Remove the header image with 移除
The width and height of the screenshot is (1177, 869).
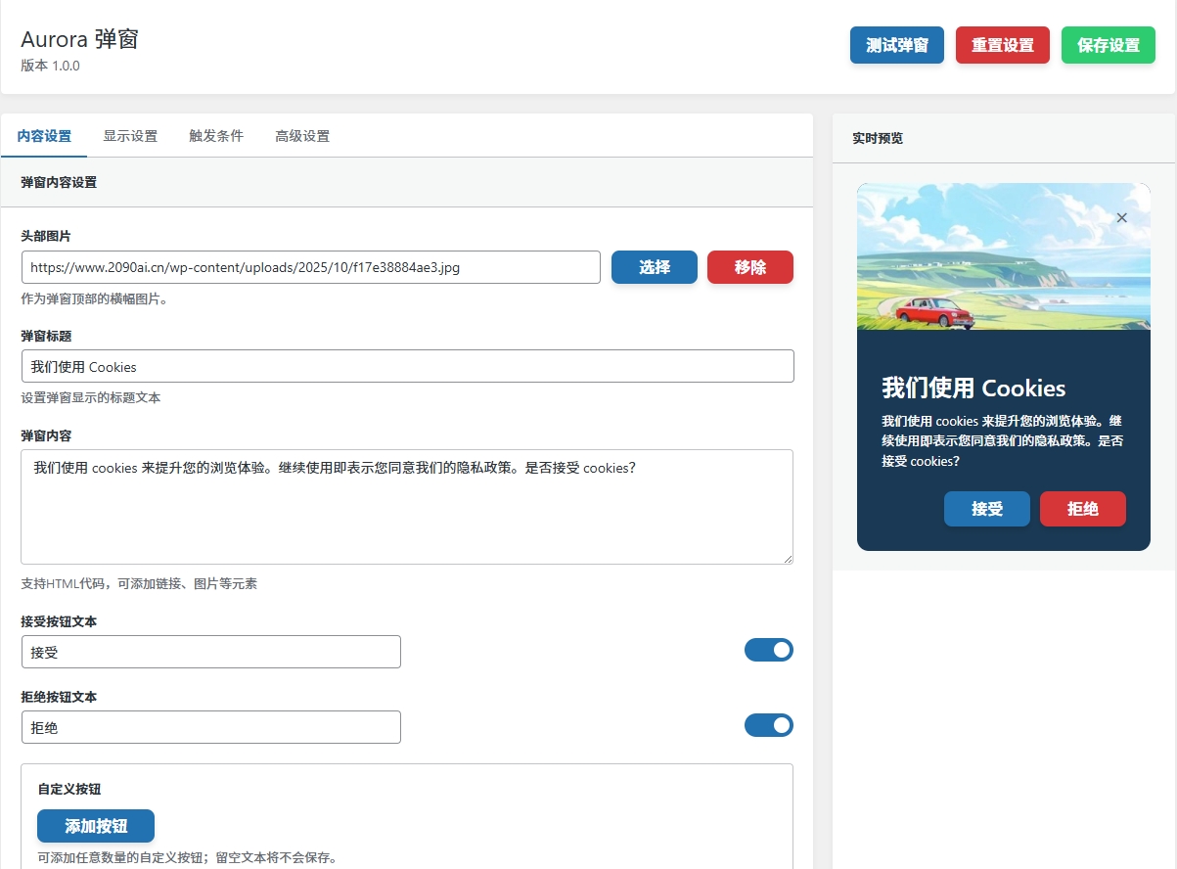[x=749, y=267]
